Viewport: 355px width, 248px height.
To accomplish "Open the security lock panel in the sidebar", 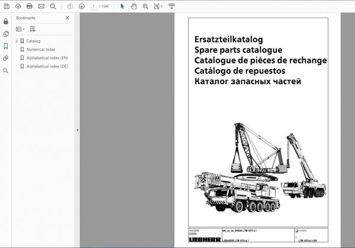I will pyautogui.click(x=6, y=21).
